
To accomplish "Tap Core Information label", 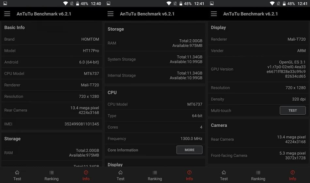I will (123, 150).
